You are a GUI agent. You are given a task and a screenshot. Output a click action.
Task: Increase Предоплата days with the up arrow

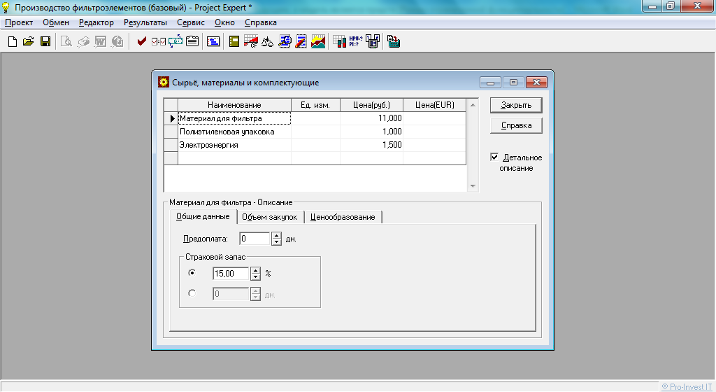point(276,236)
